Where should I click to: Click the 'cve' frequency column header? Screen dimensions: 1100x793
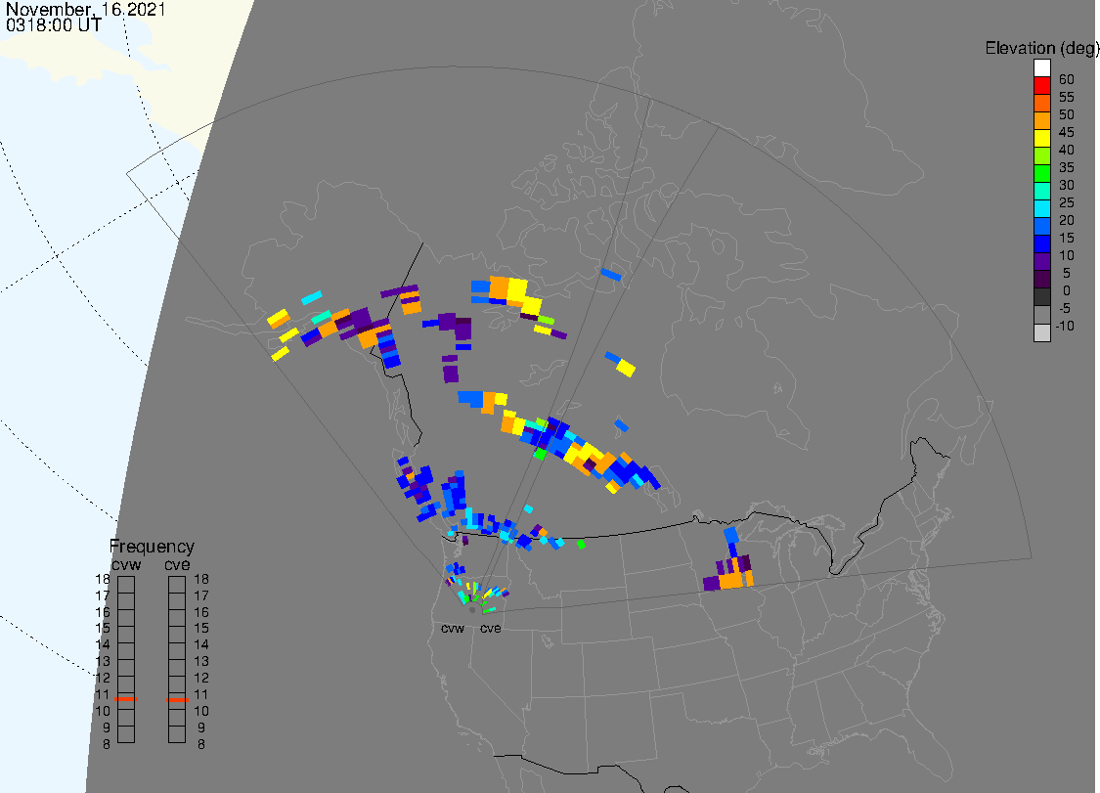(177, 565)
